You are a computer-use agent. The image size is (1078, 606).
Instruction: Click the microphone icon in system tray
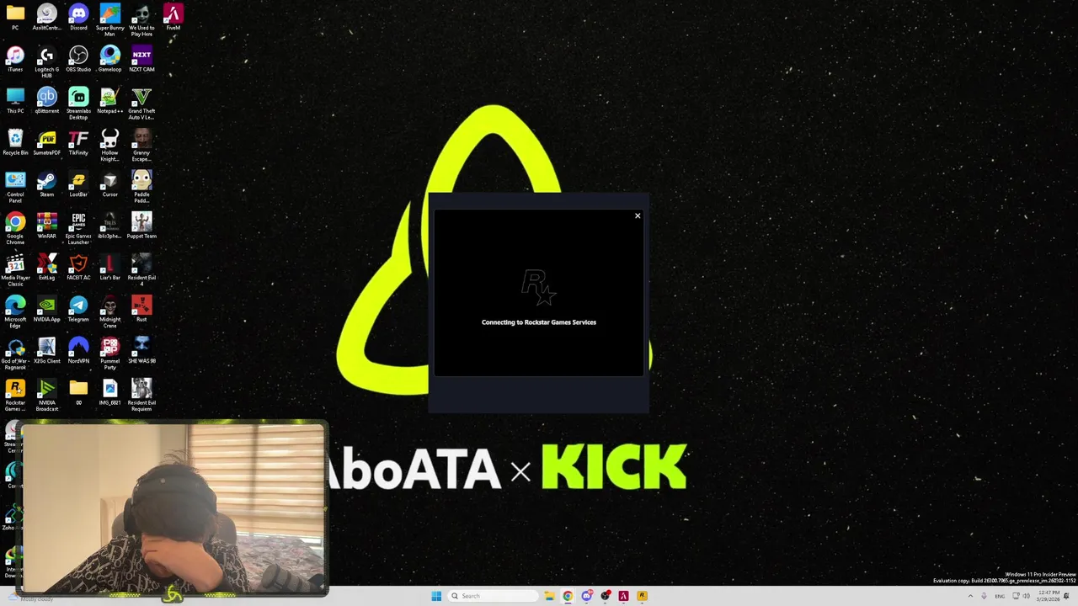coord(984,596)
